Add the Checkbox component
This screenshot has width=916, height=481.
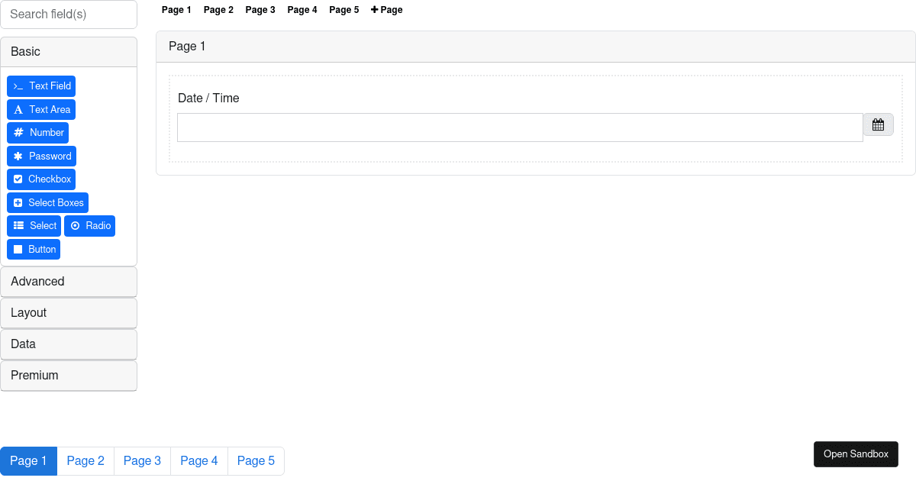click(x=41, y=179)
